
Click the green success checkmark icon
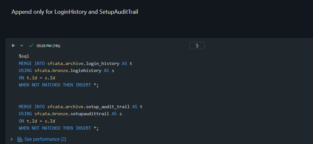(31, 45)
